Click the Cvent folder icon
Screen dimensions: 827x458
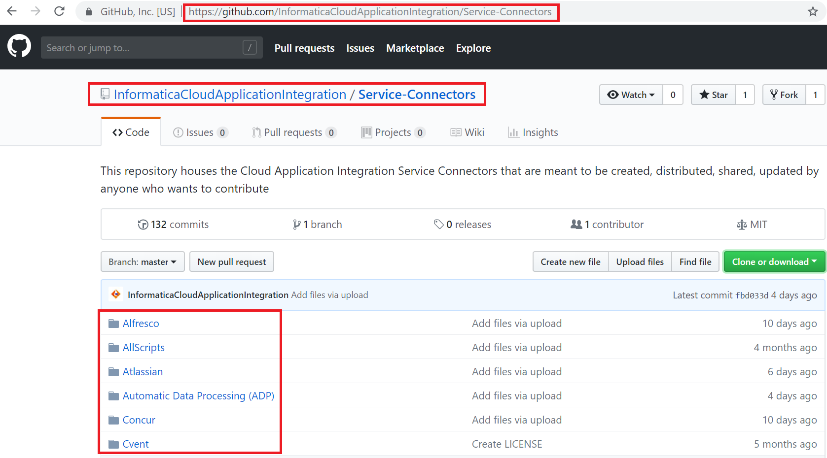pos(114,444)
